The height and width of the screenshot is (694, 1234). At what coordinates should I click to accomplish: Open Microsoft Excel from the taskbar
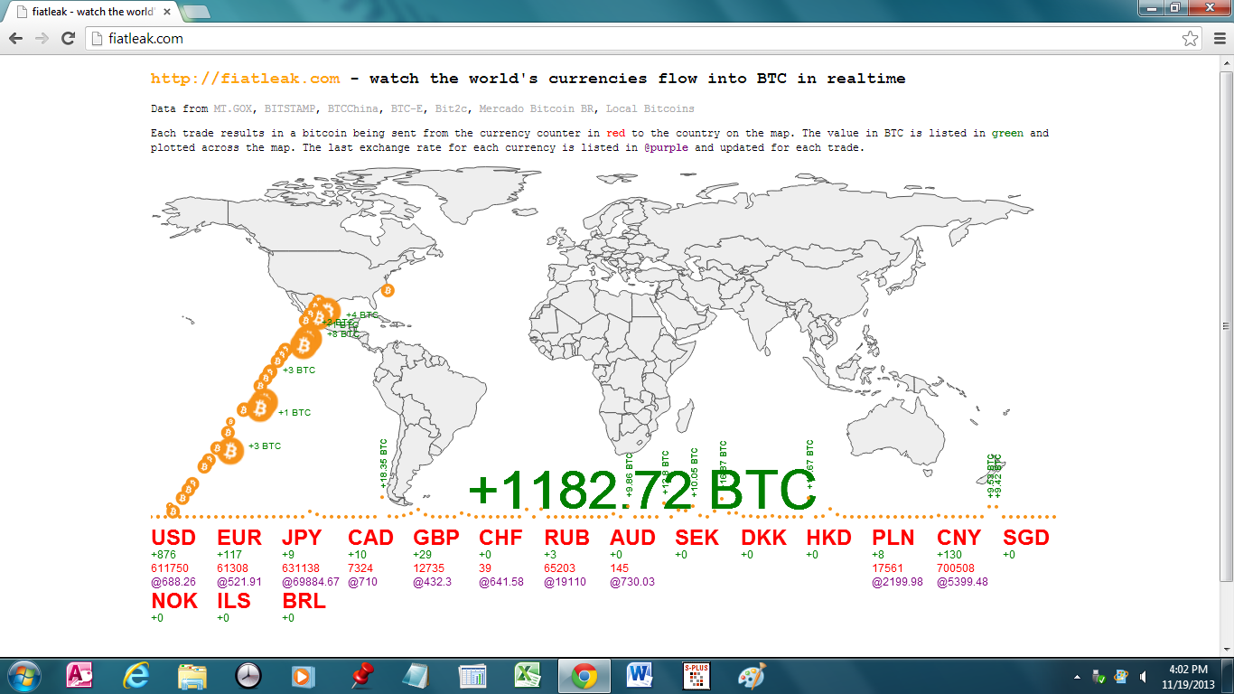[527, 676]
